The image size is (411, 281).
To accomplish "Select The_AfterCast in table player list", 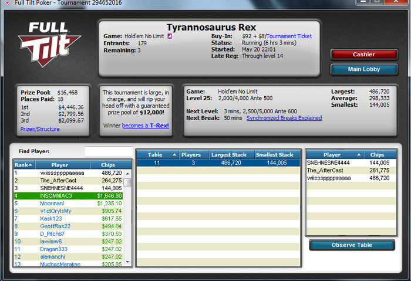I will tap(351, 170).
